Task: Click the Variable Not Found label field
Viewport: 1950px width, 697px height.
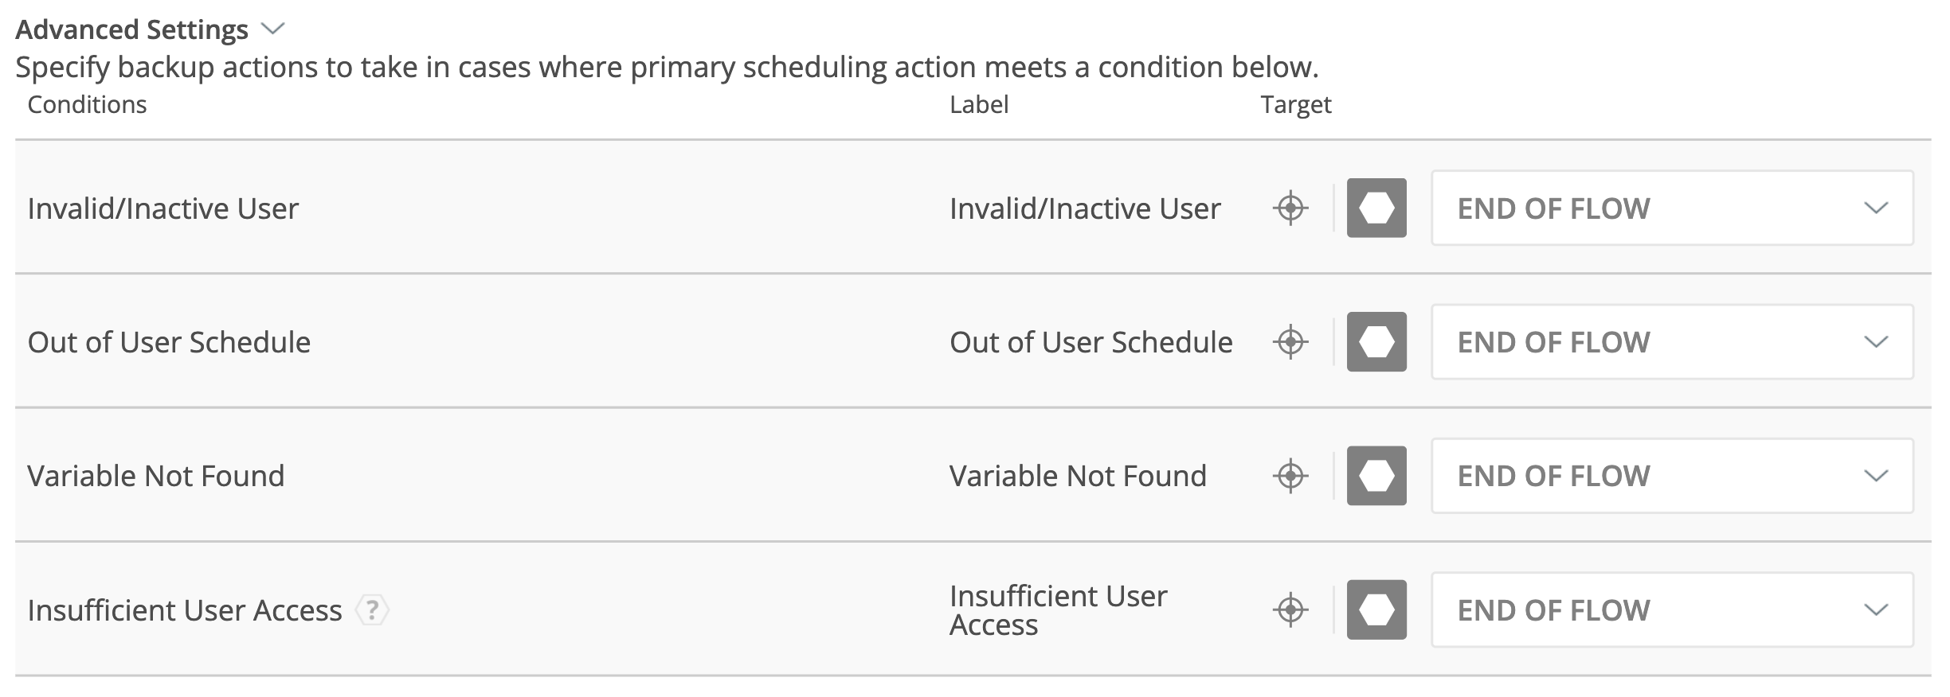Action: tap(1078, 476)
